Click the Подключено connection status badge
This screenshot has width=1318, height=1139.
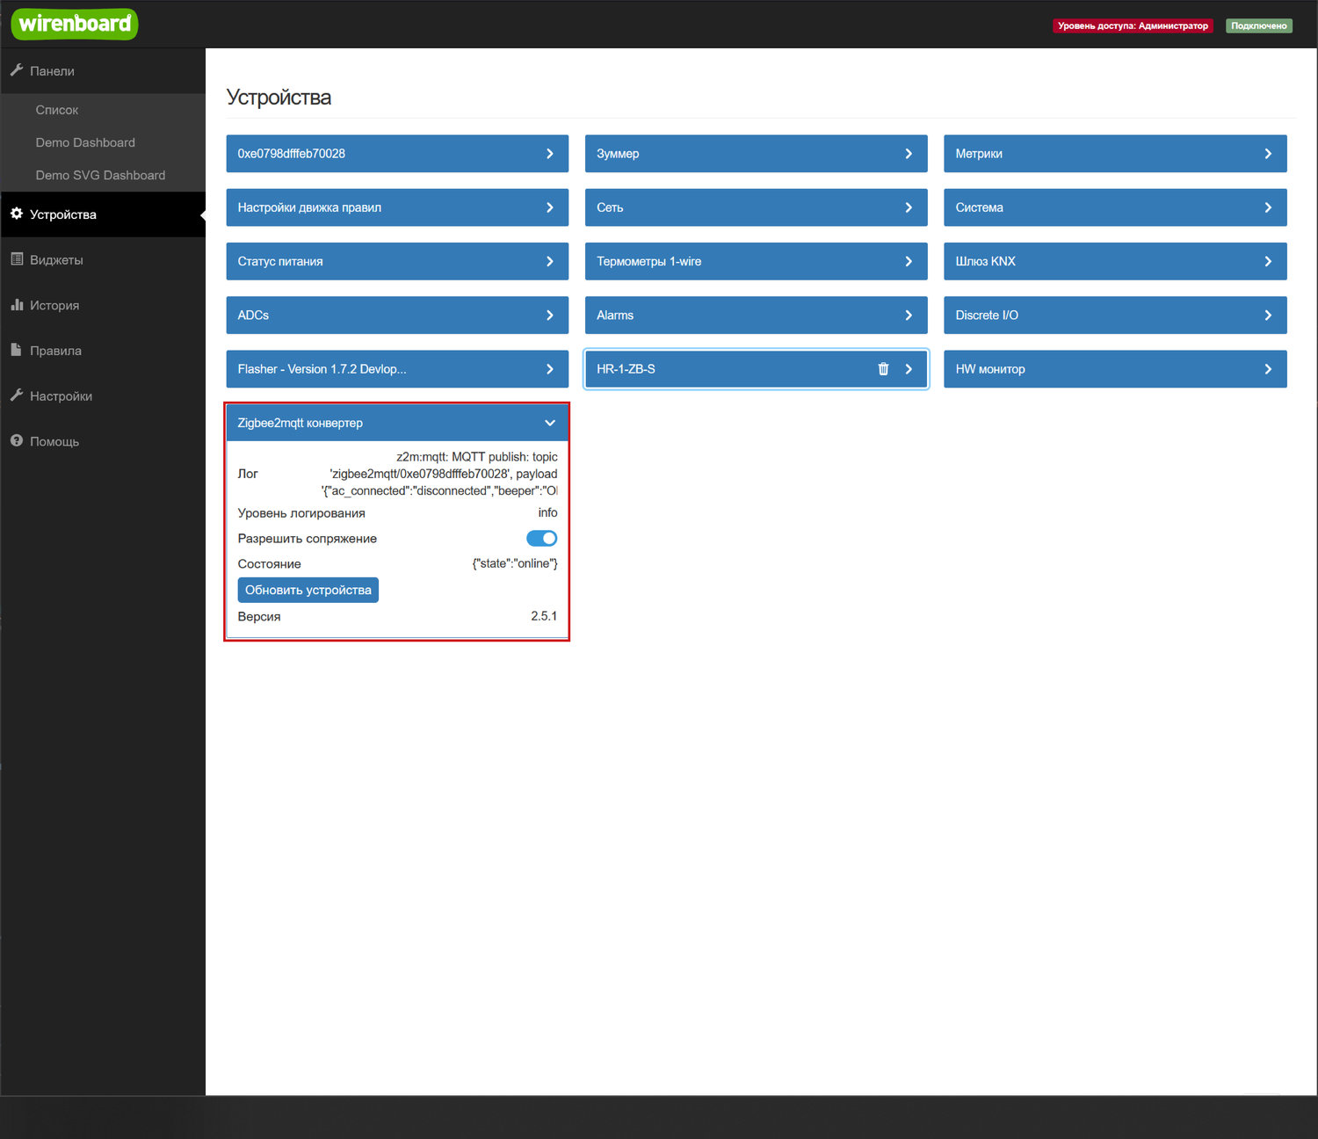tap(1258, 25)
